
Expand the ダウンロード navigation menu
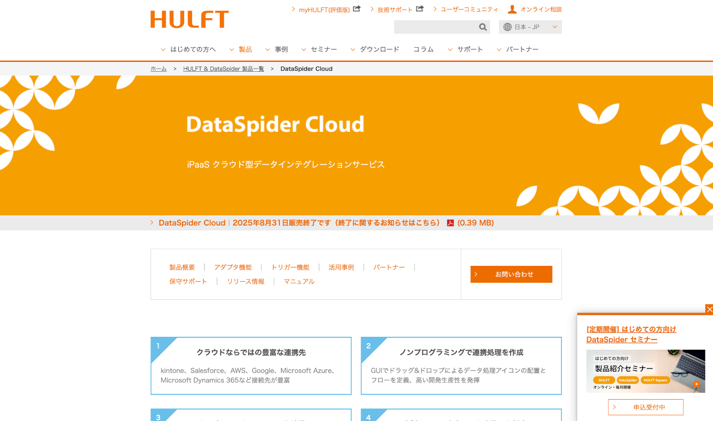coord(375,49)
